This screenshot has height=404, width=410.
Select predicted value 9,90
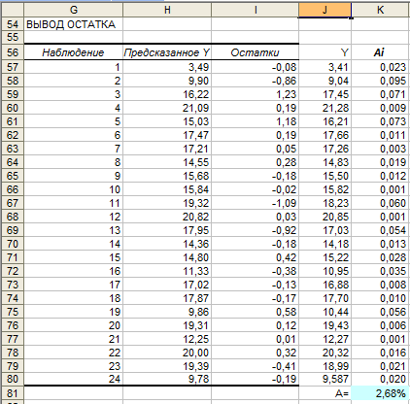pos(167,81)
